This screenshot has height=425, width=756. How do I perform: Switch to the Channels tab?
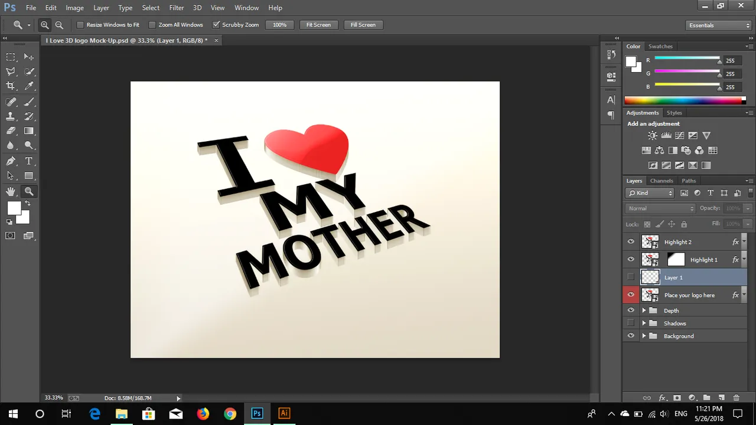pyautogui.click(x=661, y=181)
